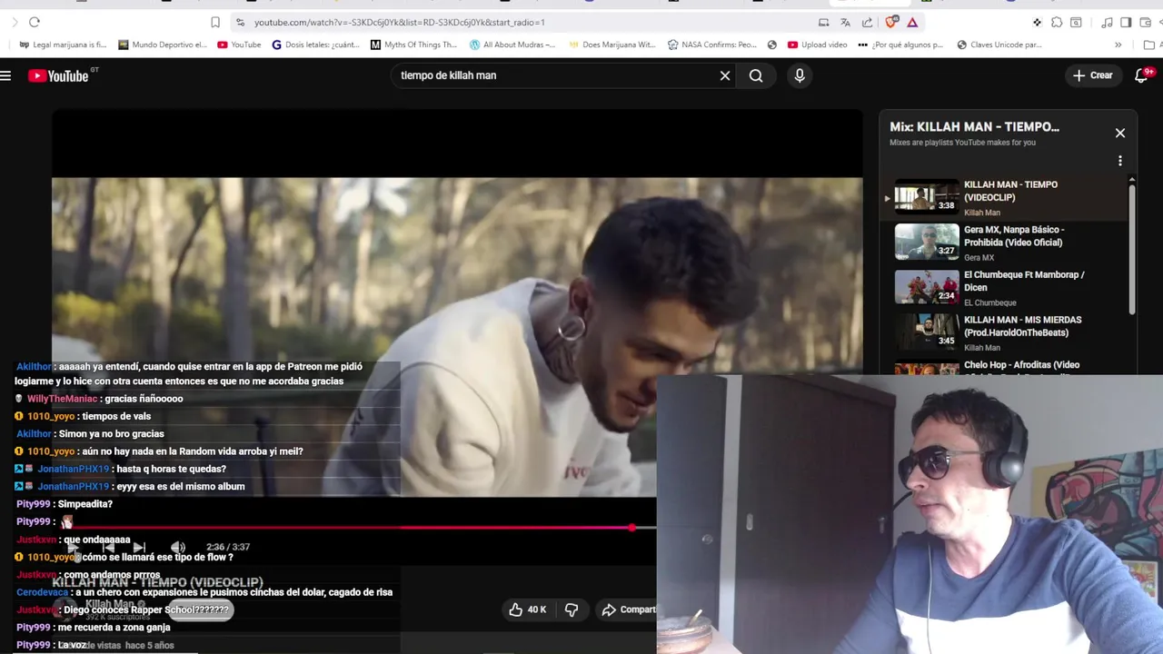Open Mix playlist three-dot options menu
Image resolution: width=1163 pixels, height=654 pixels.
pos(1120,161)
